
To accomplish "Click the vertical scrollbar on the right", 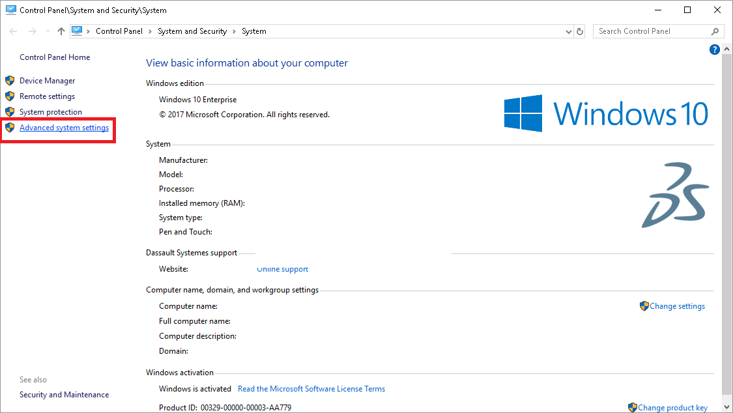I will [727, 228].
